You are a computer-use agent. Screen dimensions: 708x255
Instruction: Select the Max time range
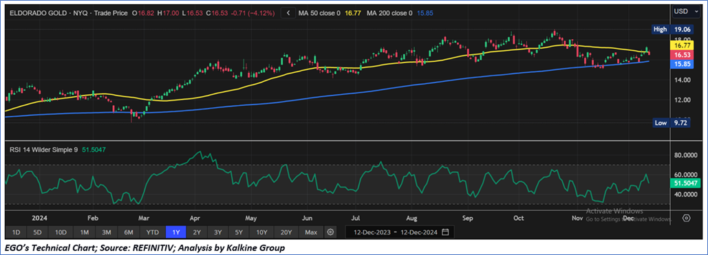tap(311, 232)
